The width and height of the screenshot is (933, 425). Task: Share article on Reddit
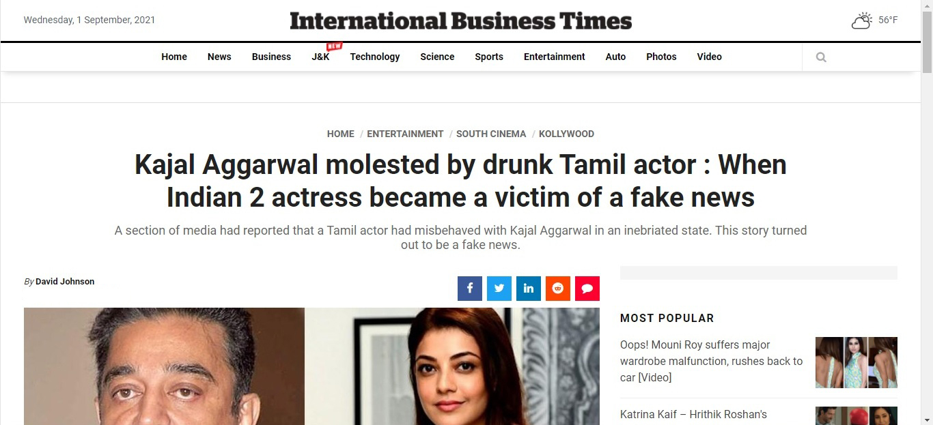[x=558, y=289]
